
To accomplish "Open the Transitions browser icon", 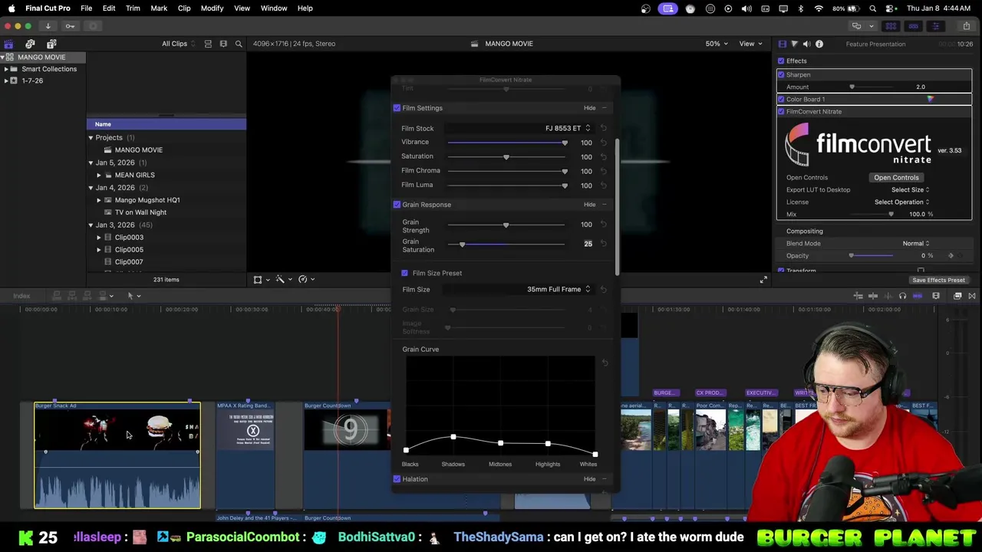I will pos(971,296).
